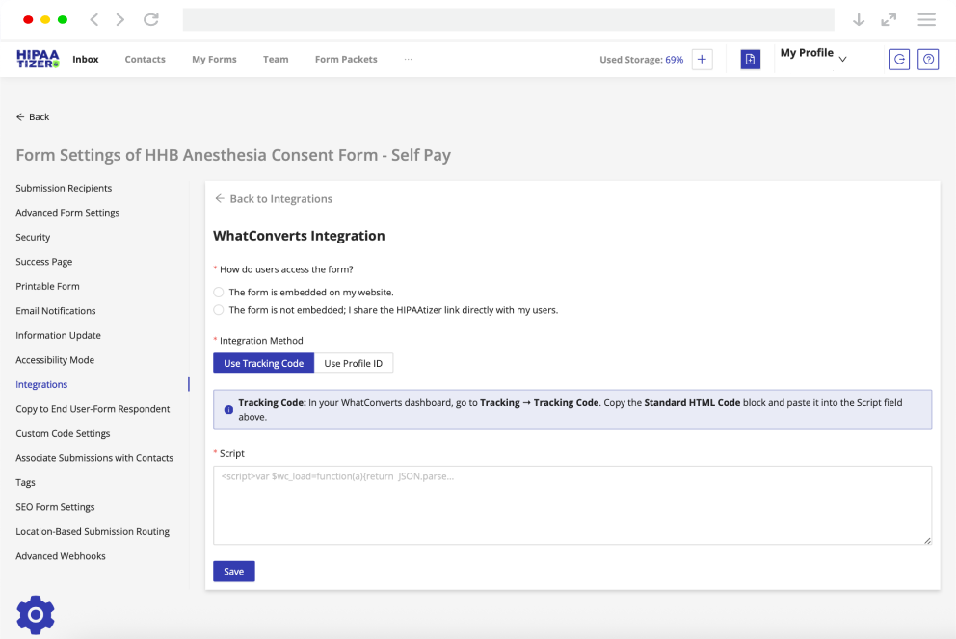Image resolution: width=956 pixels, height=639 pixels.
Task: Open the browser hamburger menu
Action: tap(926, 19)
